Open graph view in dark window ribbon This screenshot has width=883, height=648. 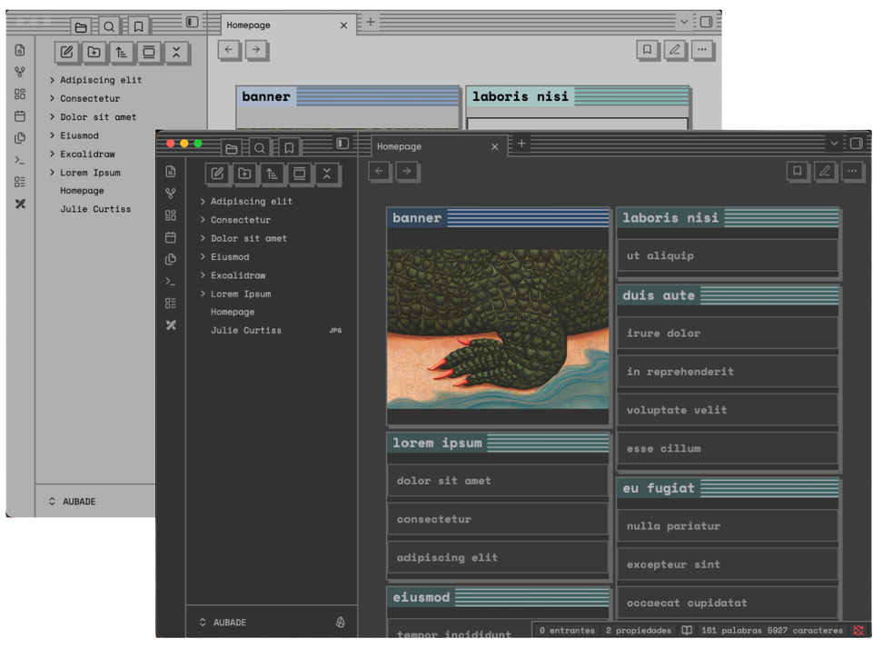tap(171, 194)
